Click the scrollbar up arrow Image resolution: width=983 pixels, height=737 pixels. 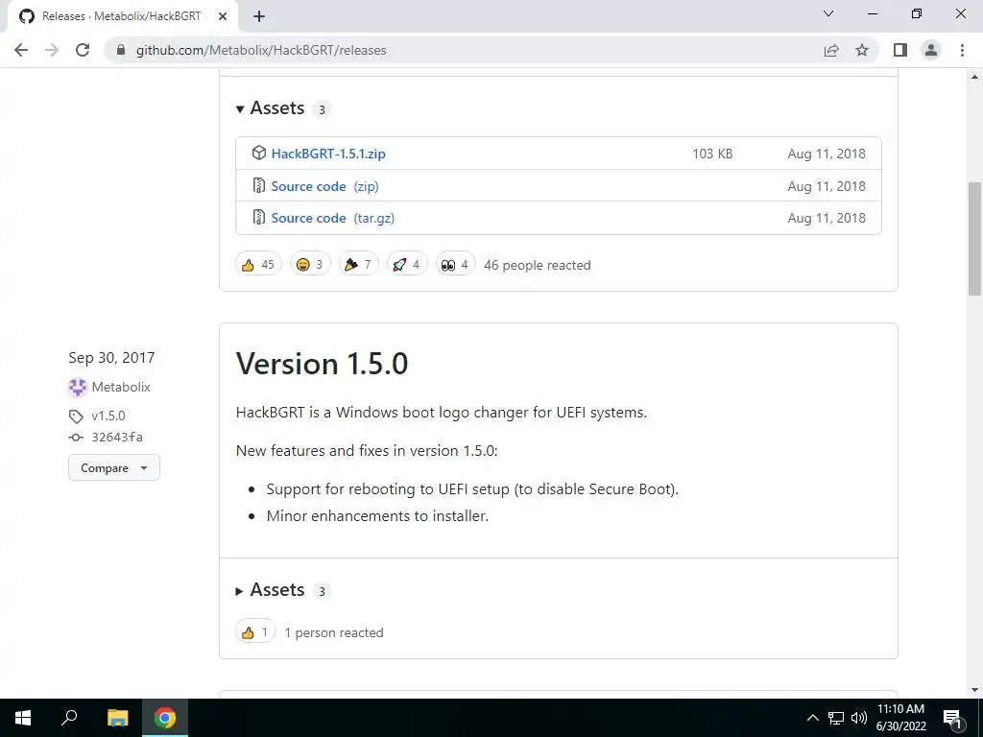coord(974,77)
